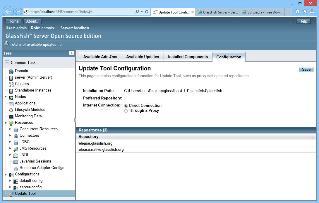Expand the Concurrent Resources node

coord(10,129)
